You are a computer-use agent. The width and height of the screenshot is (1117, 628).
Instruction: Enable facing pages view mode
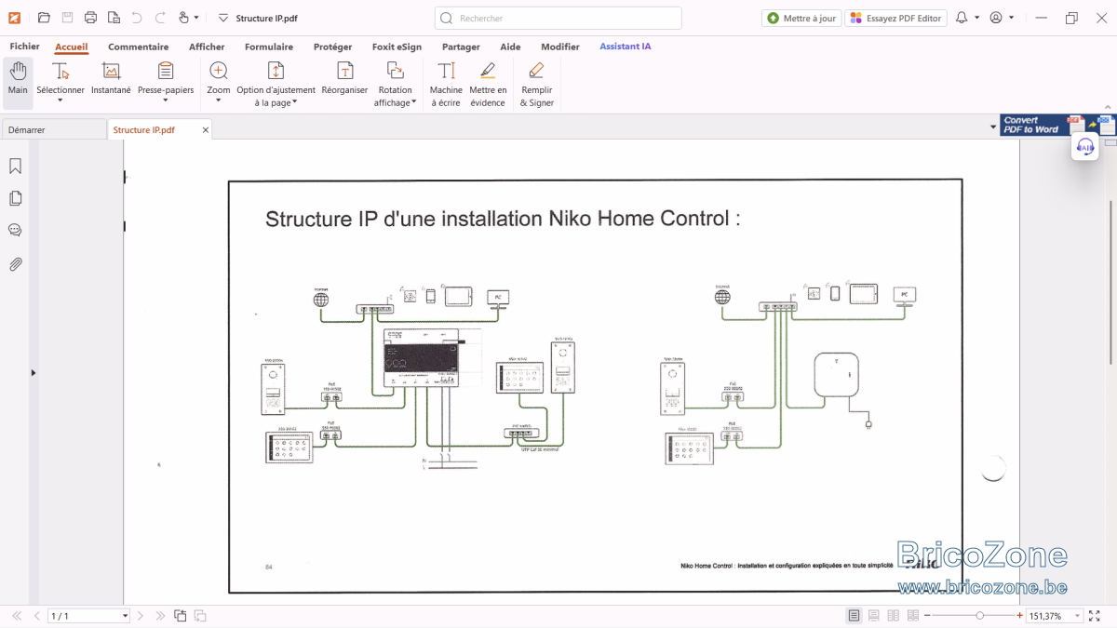894,616
